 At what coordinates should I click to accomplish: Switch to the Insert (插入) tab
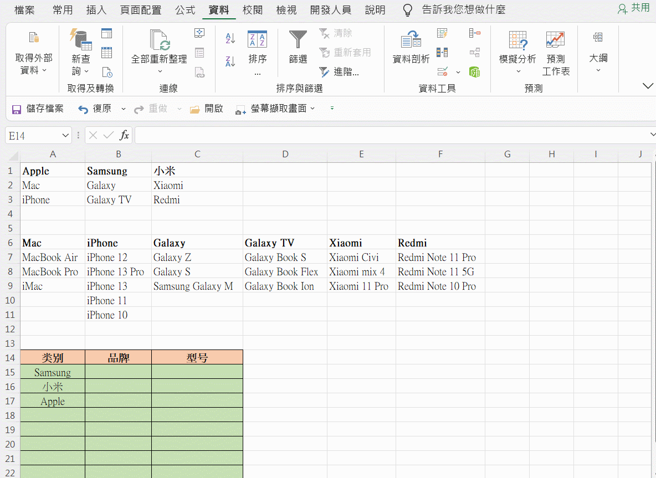click(96, 10)
